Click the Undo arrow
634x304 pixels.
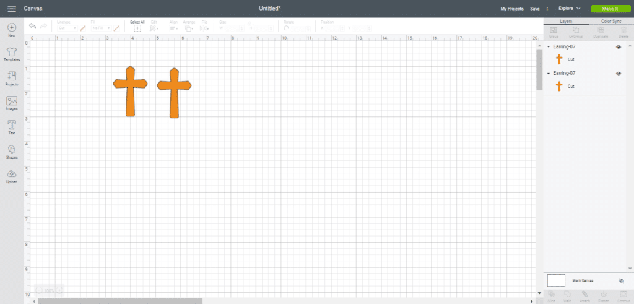point(32,26)
